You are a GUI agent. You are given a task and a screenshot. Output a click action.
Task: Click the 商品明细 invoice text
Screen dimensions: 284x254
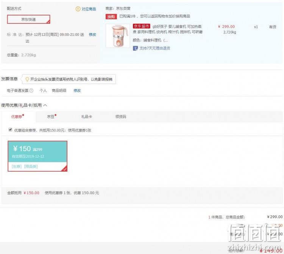[x=59, y=90]
